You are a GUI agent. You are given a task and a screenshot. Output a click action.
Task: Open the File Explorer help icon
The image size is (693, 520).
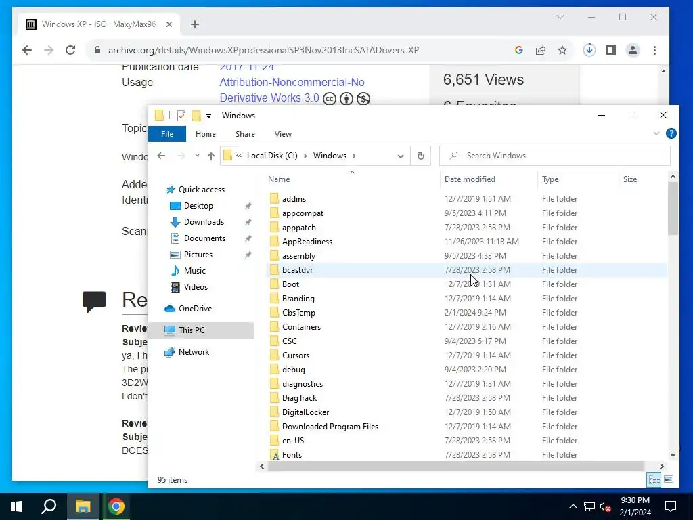click(x=671, y=133)
